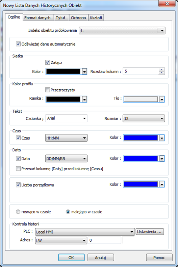Switch to the Ogólne tab
178x267 pixels.
pyautogui.click(x=14, y=17)
